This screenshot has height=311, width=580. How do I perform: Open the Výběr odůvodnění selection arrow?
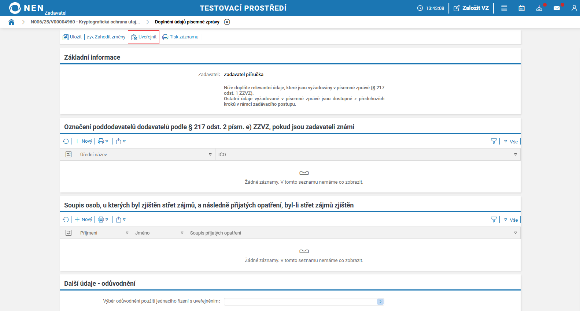point(380,301)
